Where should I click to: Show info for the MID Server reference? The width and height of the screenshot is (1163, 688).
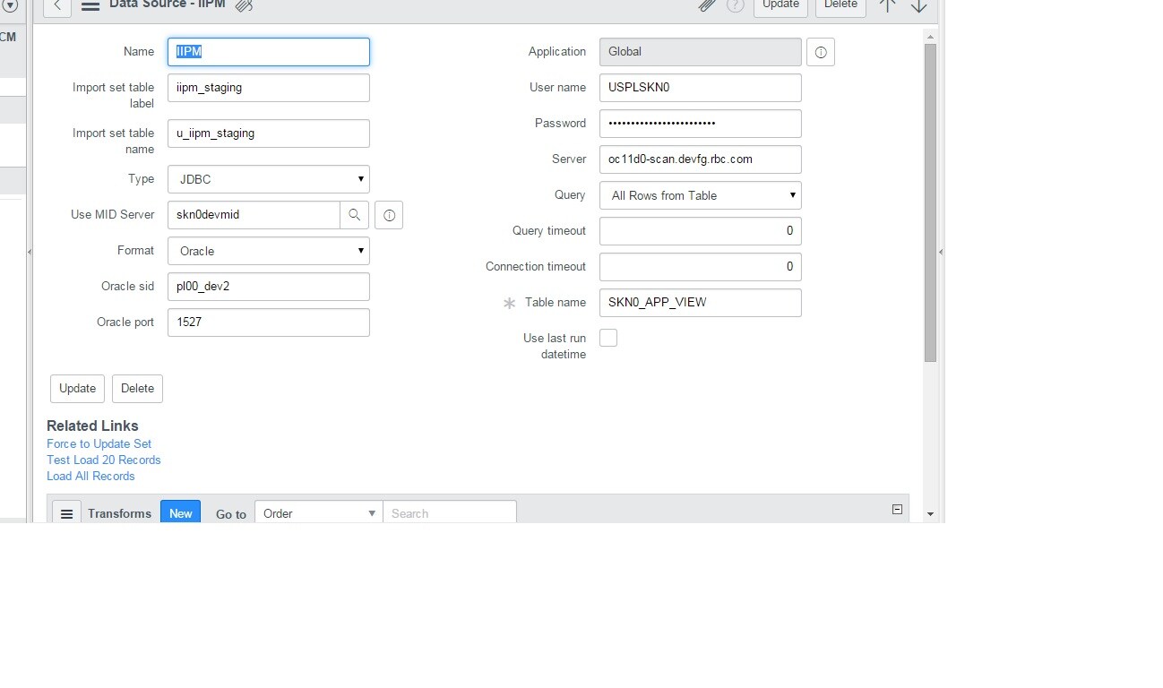click(389, 215)
